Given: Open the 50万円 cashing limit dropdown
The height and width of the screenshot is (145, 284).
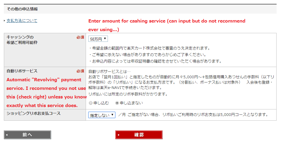Looking at the screenshot, I should [98, 39].
